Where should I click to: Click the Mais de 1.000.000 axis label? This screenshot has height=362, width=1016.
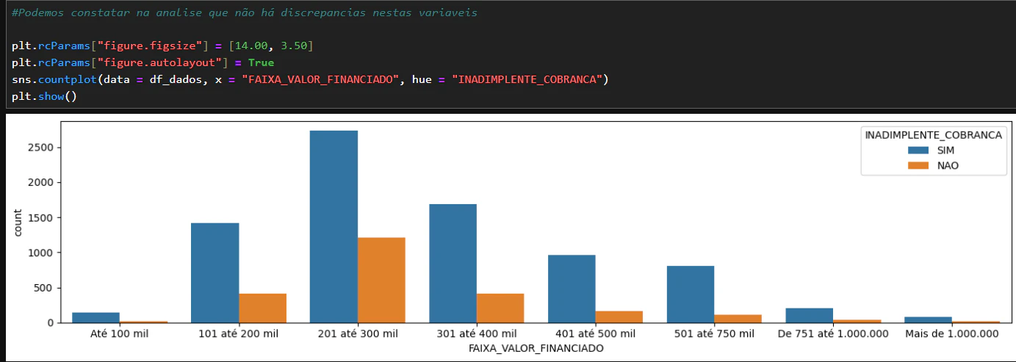pos(952,334)
